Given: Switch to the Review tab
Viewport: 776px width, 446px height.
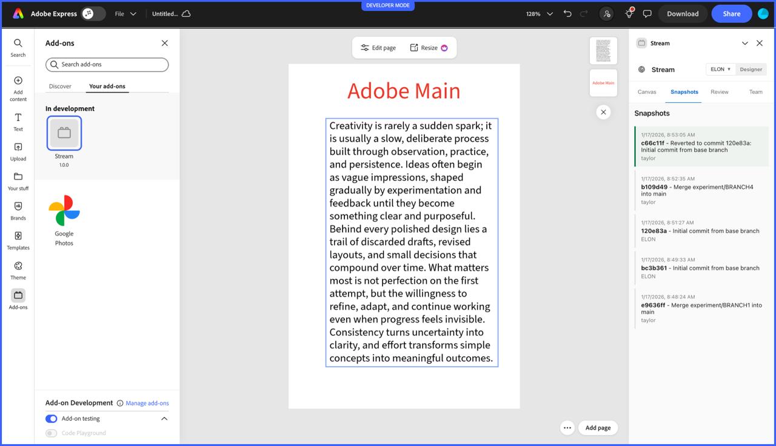Looking at the screenshot, I should click(x=720, y=92).
